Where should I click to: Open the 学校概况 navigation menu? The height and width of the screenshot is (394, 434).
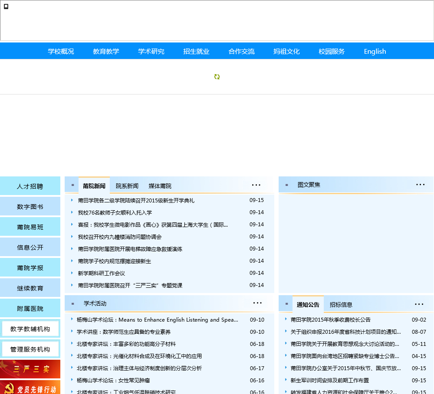coord(61,51)
